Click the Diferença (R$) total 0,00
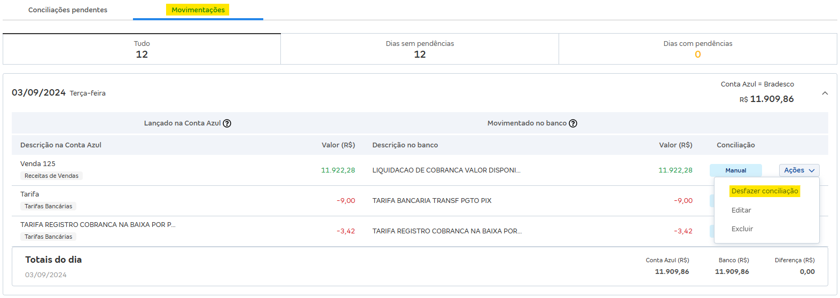Screen dimensions: 840x298 pyautogui.click(x=807, y=272)
